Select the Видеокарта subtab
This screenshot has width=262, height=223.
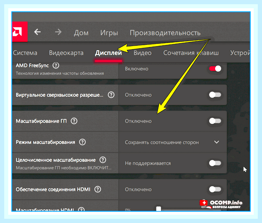point(66,53)
